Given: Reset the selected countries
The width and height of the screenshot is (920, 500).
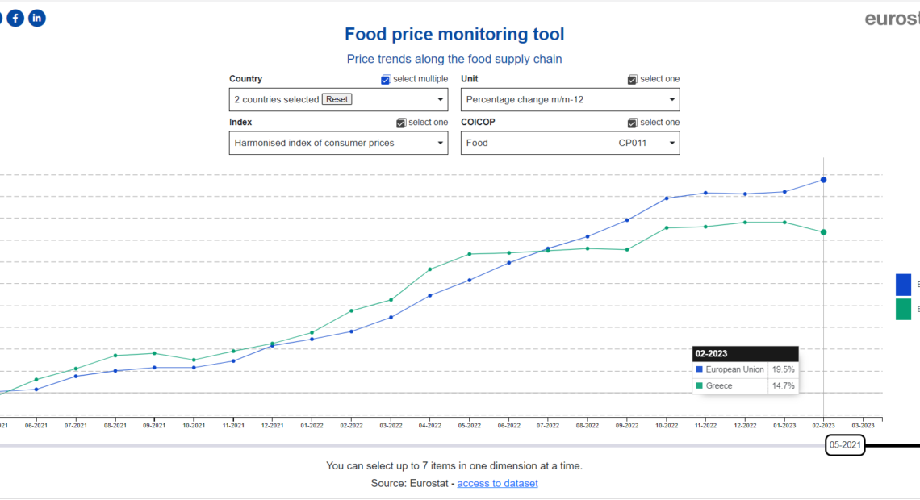Looking at the screenshot, I should (x=337, y=99).
